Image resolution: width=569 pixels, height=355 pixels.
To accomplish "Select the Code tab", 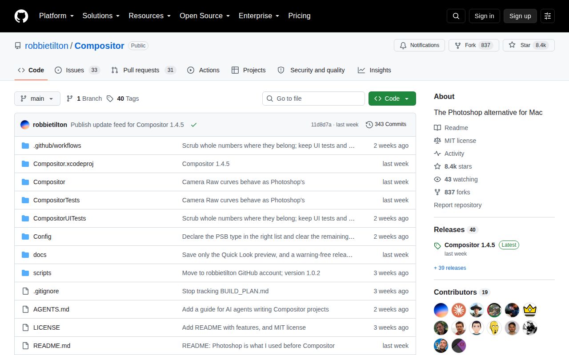I will tap(31, 70).
